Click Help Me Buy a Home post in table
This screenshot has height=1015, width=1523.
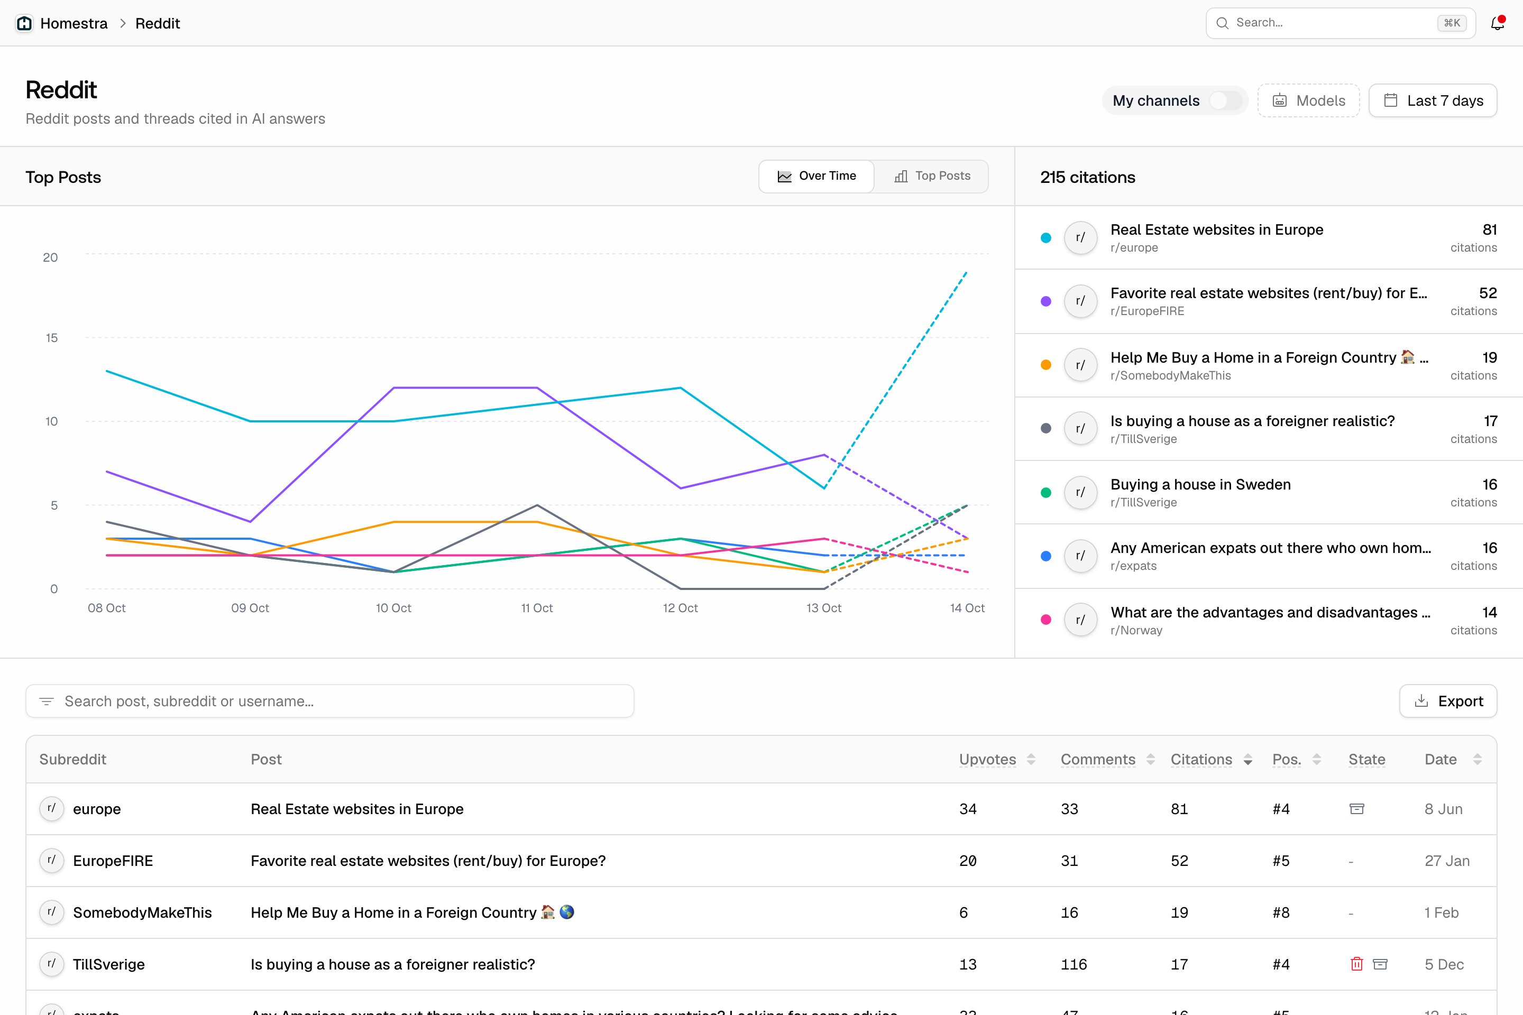coord(412,912)
